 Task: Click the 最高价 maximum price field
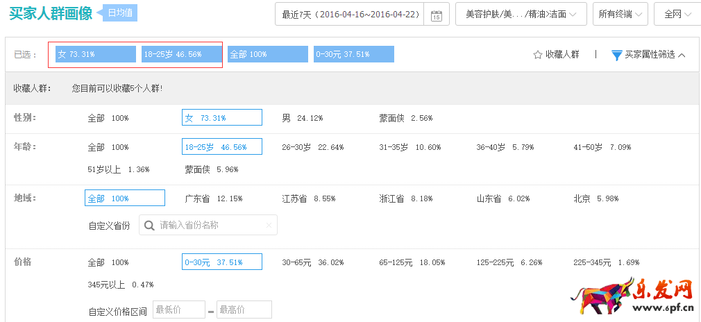tap(244, 310)
